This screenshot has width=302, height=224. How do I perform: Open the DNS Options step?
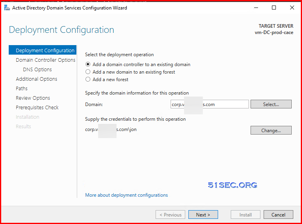tap(37, 69)
